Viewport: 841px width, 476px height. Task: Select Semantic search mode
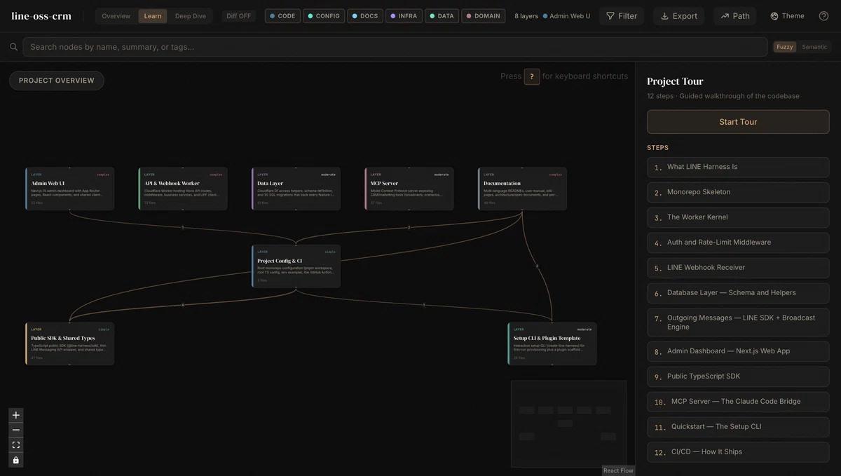pos(814,47)
